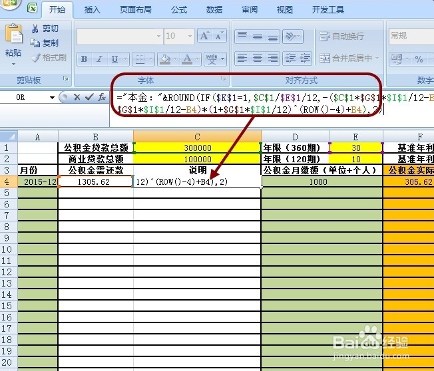Select column D header
This screenshot has width=434, height=371.
pyautogui.click(x=295, y=136)
